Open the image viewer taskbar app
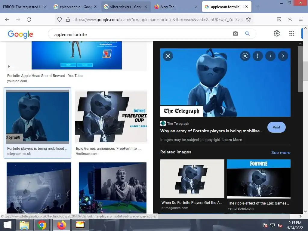This screenshot has width=308, height=231. [x=80, y=225]
